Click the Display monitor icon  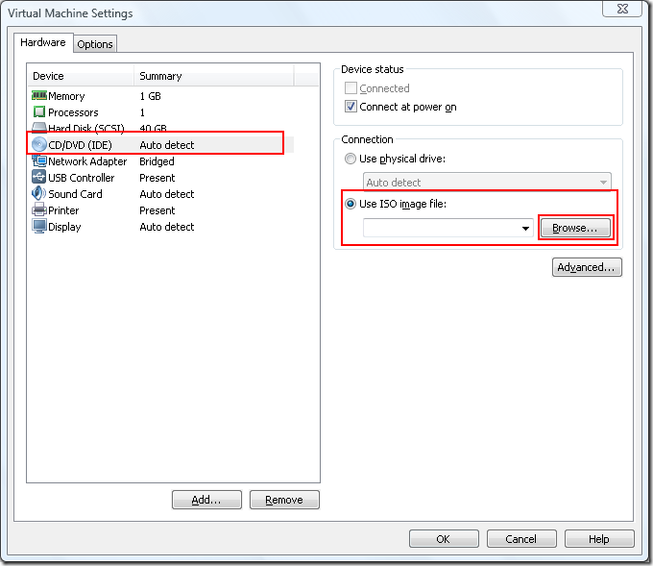[39, 227]
